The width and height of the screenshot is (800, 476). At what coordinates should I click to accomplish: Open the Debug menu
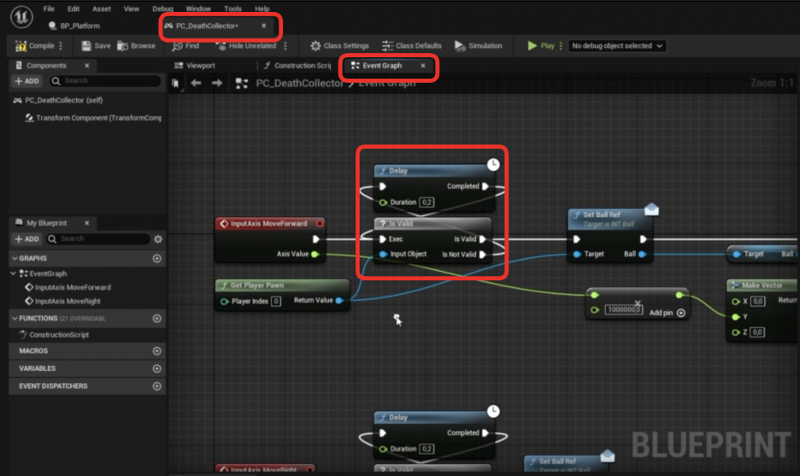pyautogui.click(x=162, y=9)
